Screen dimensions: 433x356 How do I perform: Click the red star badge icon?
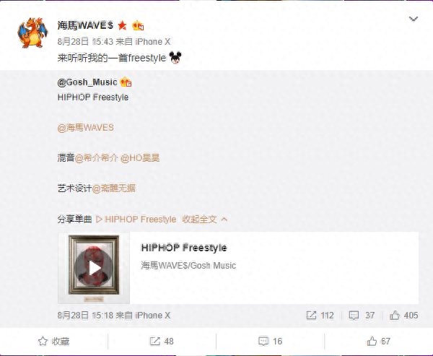click(122, 25)
